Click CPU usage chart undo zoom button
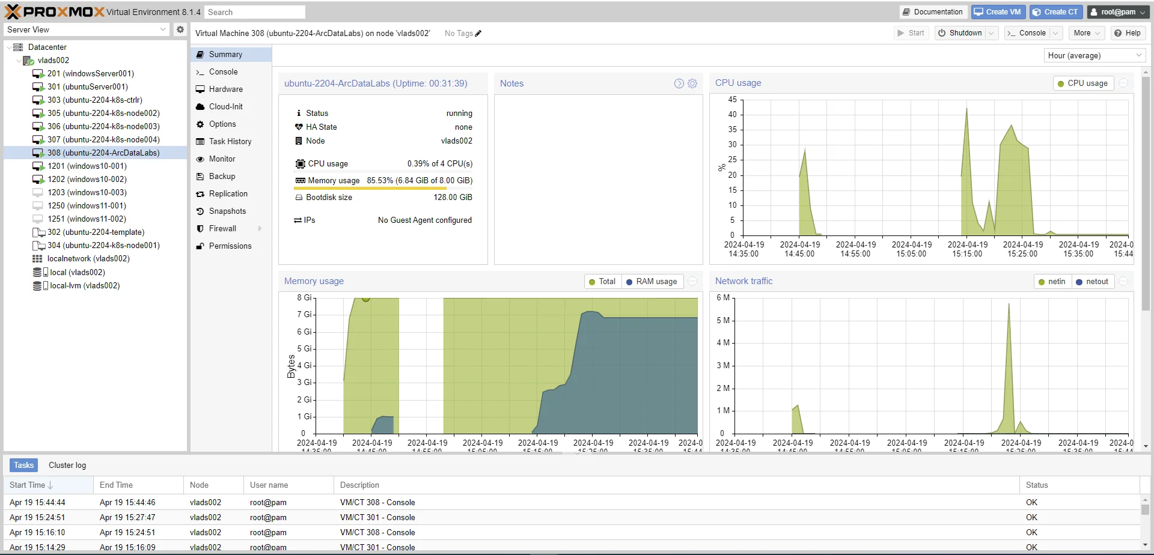This screenshot has height=555, width=1154. tap(1123, 83)
